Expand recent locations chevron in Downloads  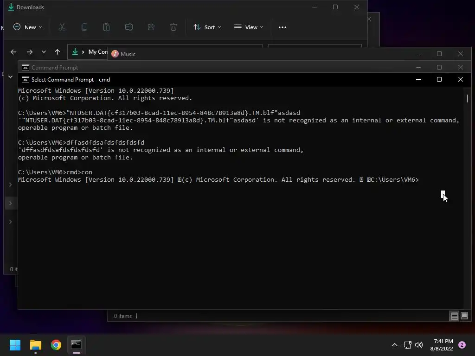tap(44, 52)
